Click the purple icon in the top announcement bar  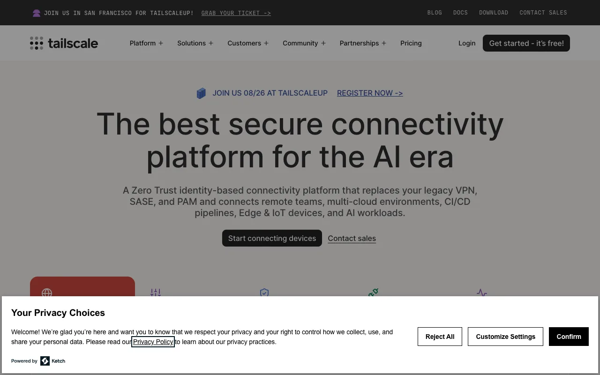point(37,13)
